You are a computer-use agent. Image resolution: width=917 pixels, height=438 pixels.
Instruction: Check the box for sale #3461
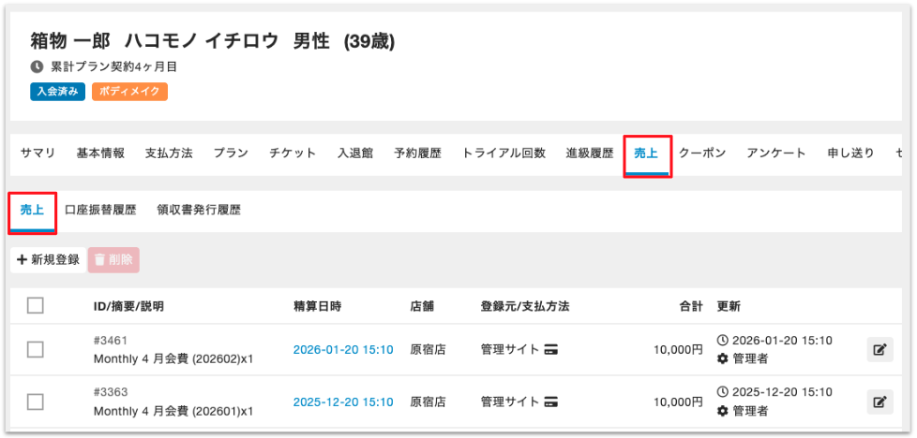[x=36, y=349]
